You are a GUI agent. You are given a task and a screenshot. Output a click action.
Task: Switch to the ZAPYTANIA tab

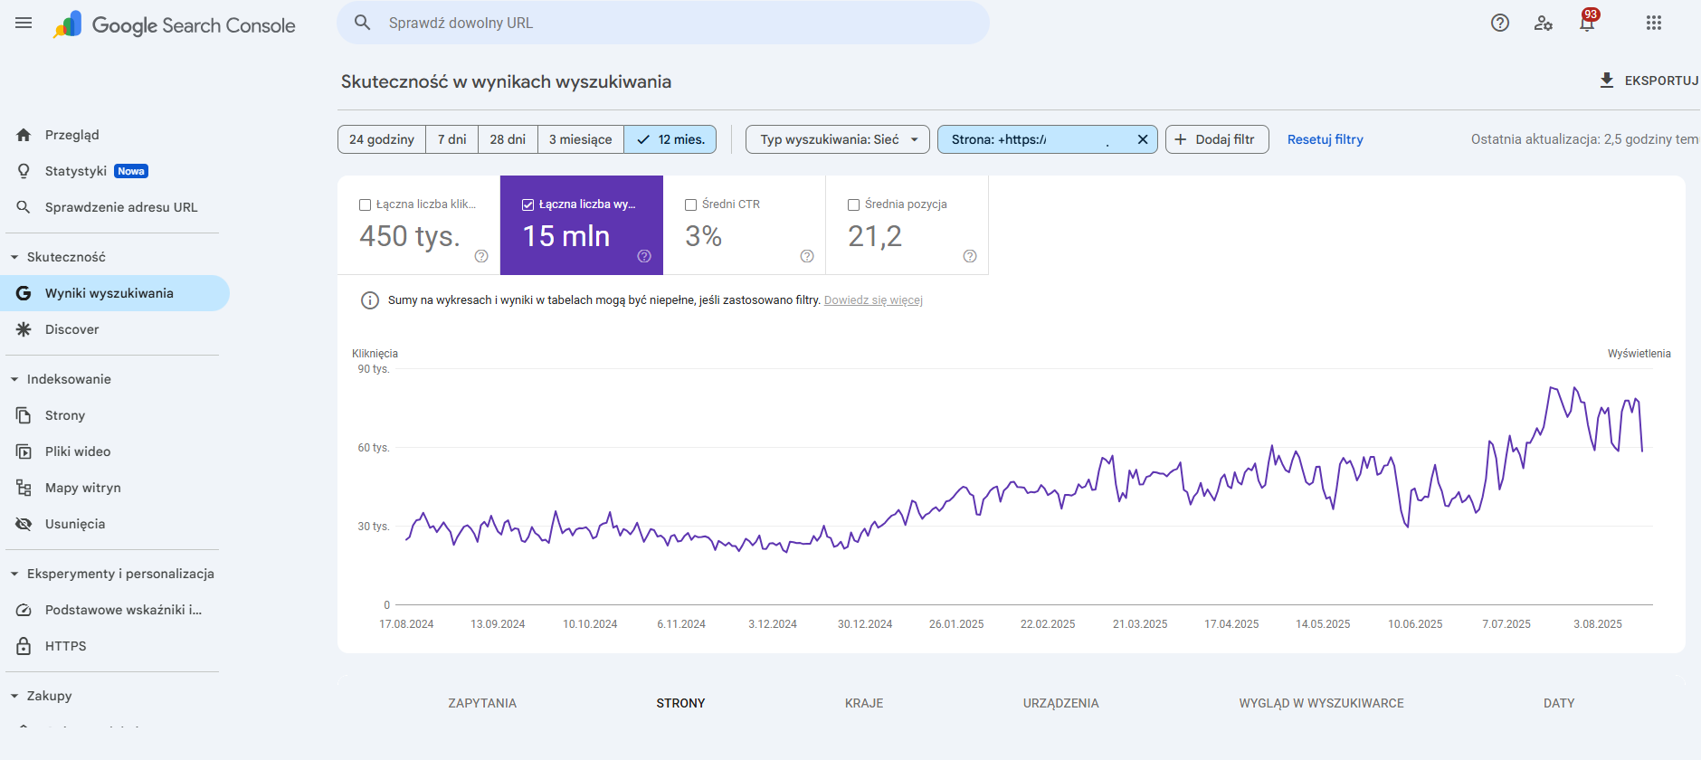pyautogui.click(x=482, y=703)
